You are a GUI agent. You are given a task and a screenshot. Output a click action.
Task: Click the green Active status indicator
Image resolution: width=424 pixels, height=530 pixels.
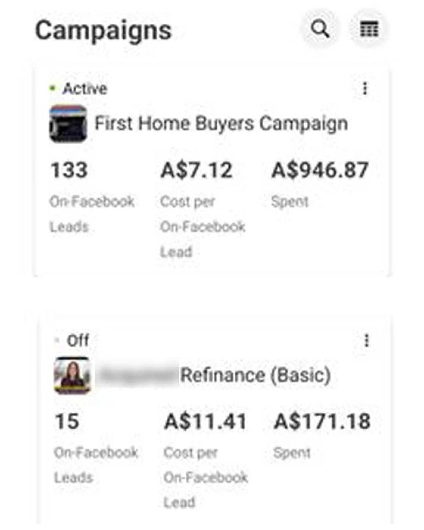tap(52, 88)
